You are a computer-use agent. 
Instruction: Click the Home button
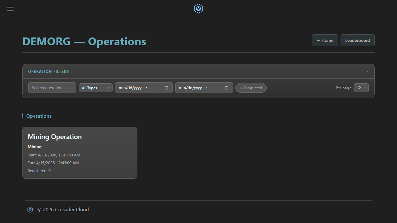coord(325,40)
